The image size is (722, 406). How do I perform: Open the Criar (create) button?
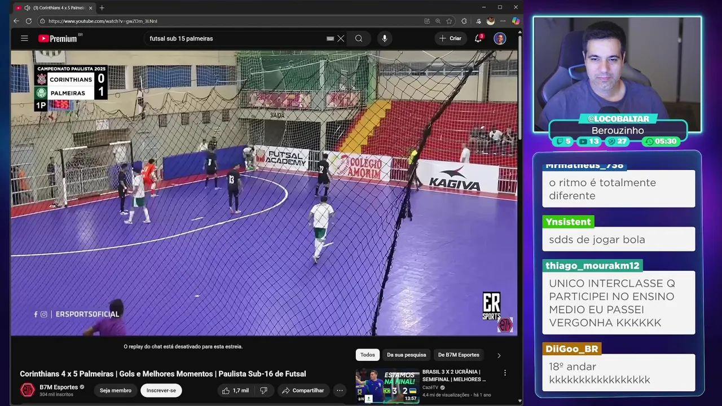click(451, 38)
